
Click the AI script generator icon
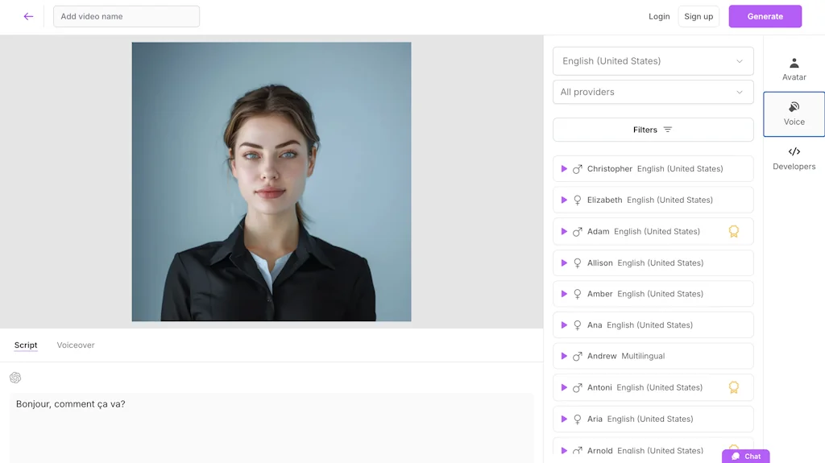click(x=15, y=378)
